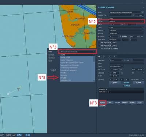The height and width of the screenshot is (137, 146).
Task: Click the PILOTE name field
Action: click(126, 33)
